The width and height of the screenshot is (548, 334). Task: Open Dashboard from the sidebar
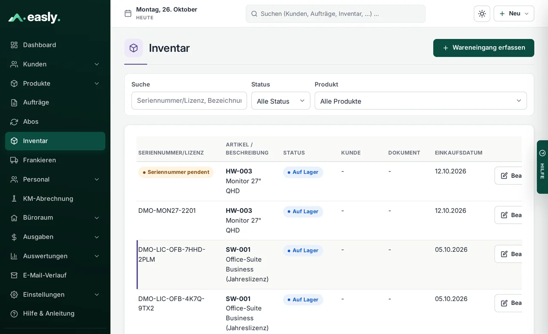click(x=55, y=45)
